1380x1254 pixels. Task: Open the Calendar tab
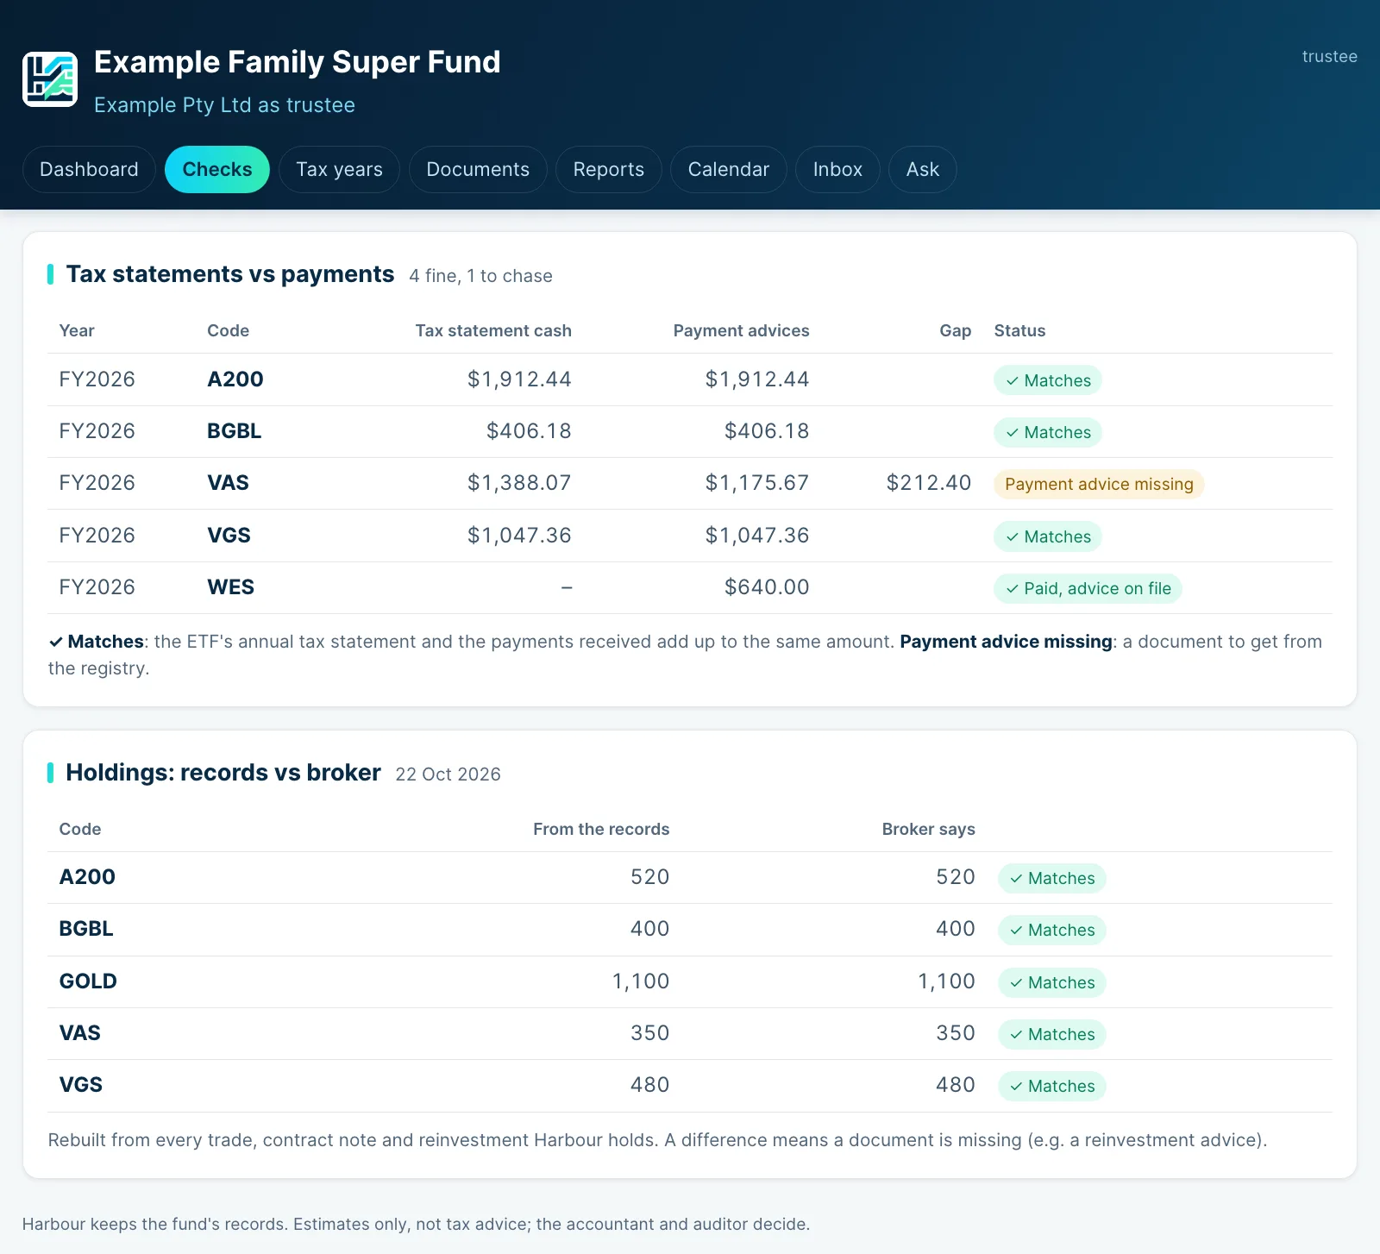coord(729,170)
